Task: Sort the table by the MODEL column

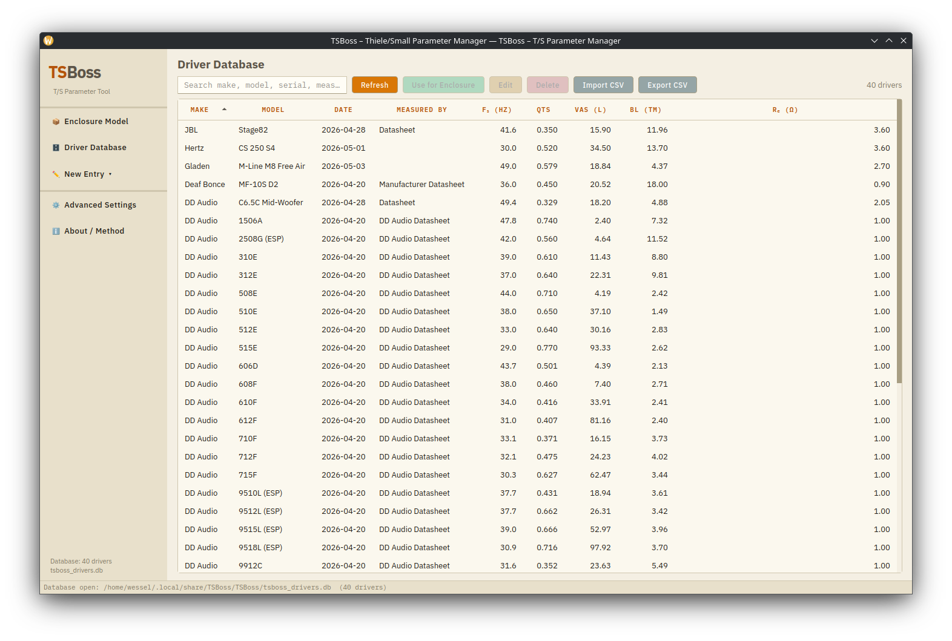Action: (x=273, y=110)
